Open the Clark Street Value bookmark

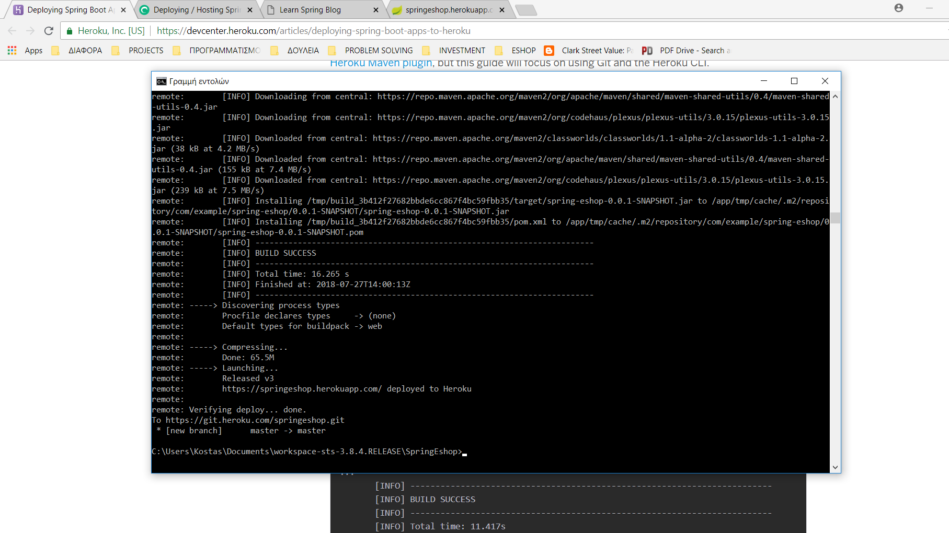(589, 51)
